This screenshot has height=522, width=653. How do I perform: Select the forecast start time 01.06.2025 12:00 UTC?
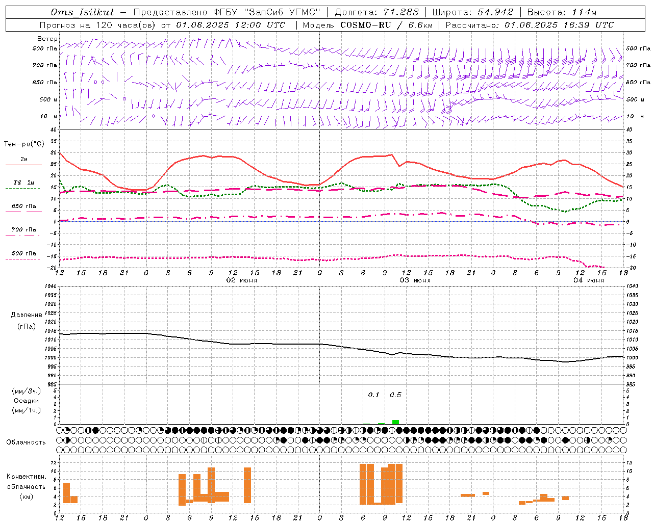(x=231, y=25)
